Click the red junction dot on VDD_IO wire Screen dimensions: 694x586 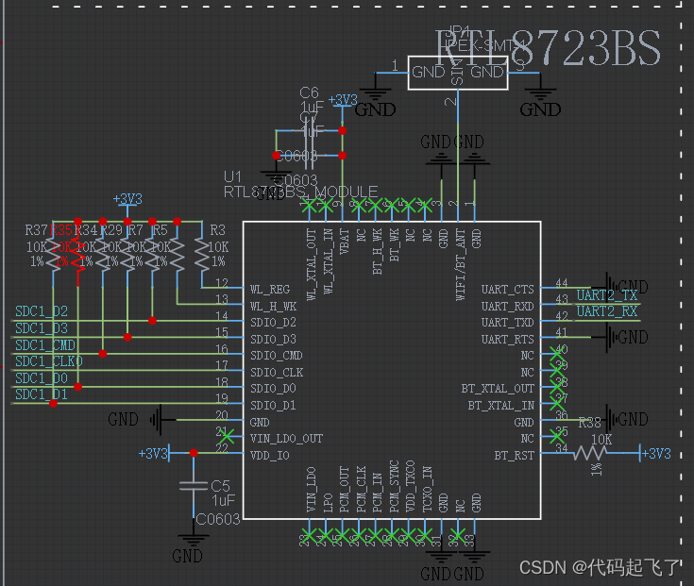click(x=194, y=453)
